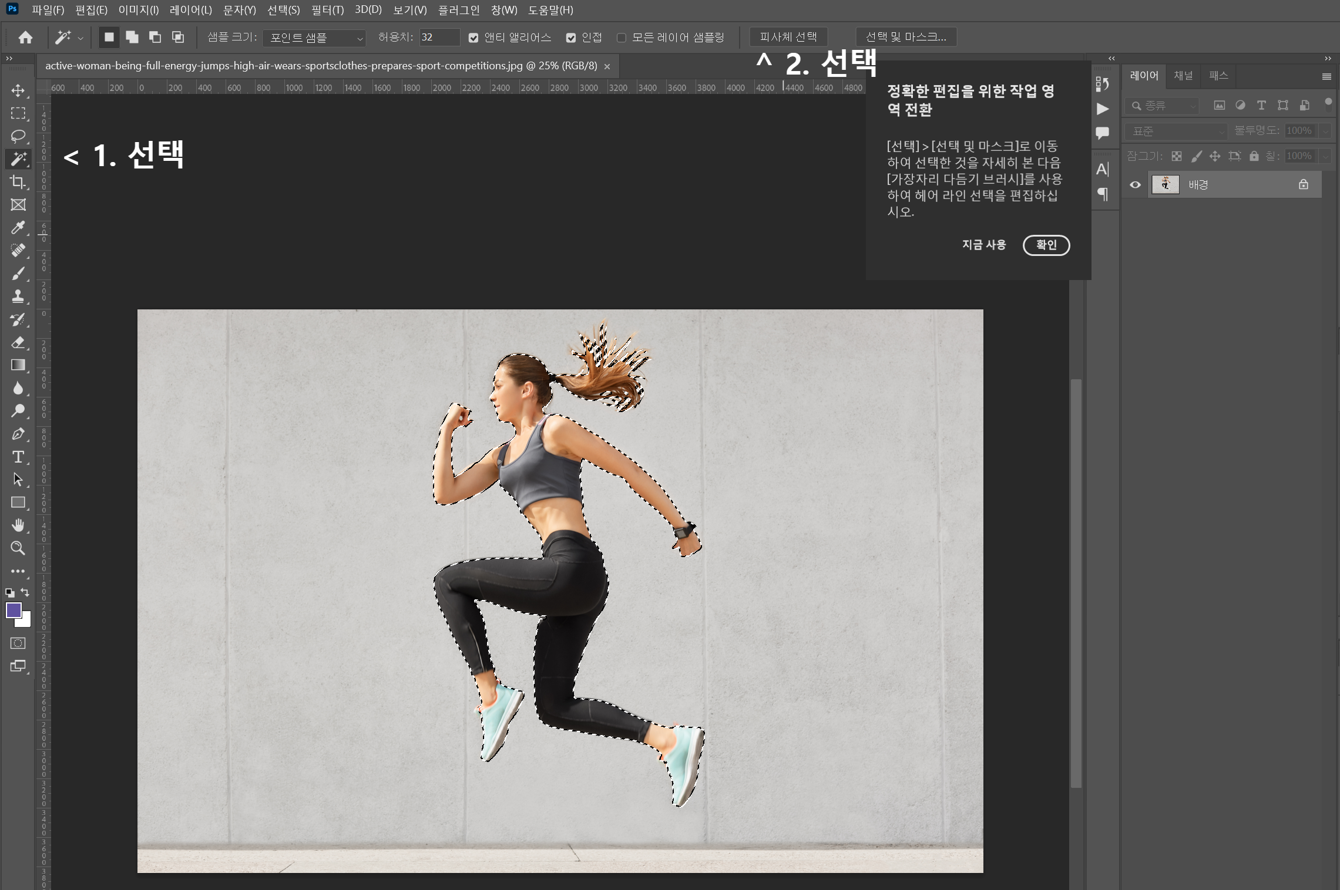The image size is (1340, 890).
Task: Select the Eyedropper tool
Action: point(18,228)
